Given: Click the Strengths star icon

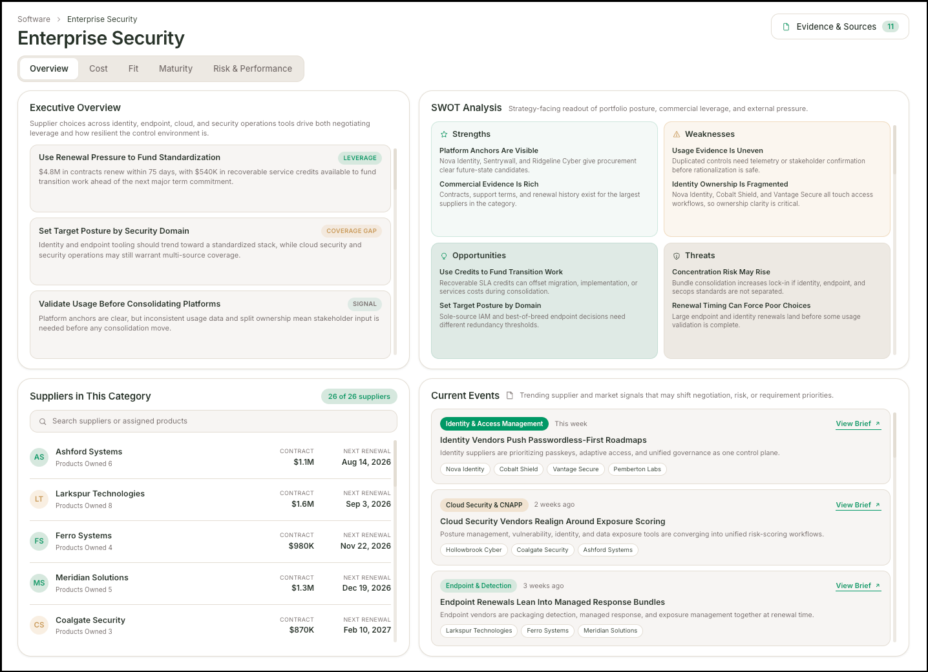Looking at the screenshot, I should (x=444, y=134).
